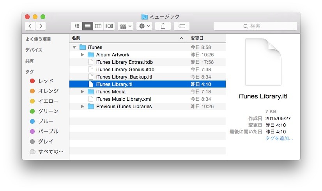322x191 pixels.
Task: Switch to Cover Flow view
Action: (109, 26)
